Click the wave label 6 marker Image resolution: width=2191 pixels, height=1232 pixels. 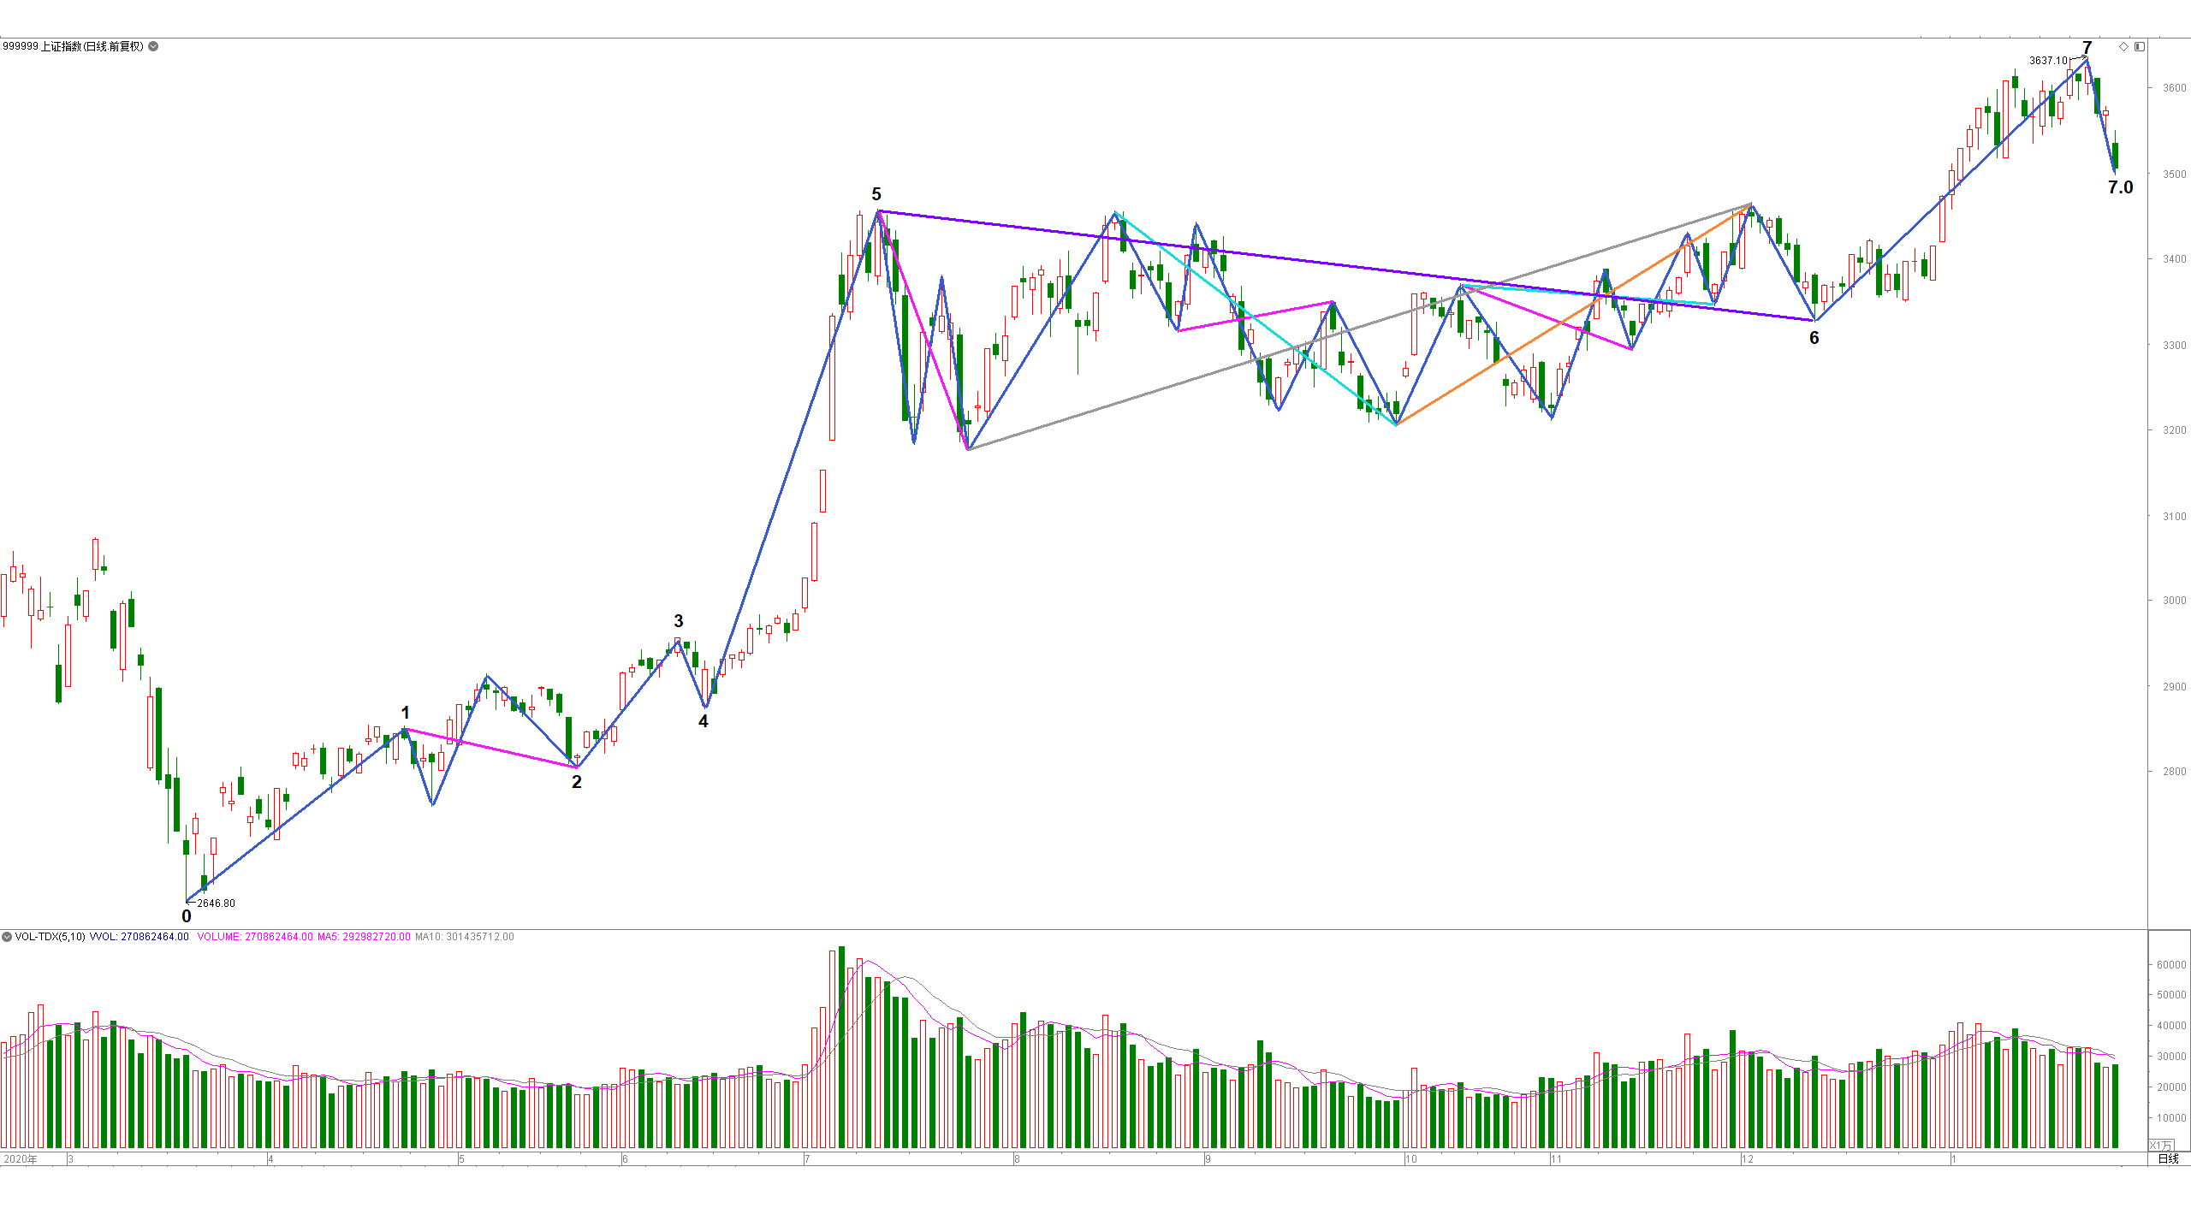(x=1814, y=338)
